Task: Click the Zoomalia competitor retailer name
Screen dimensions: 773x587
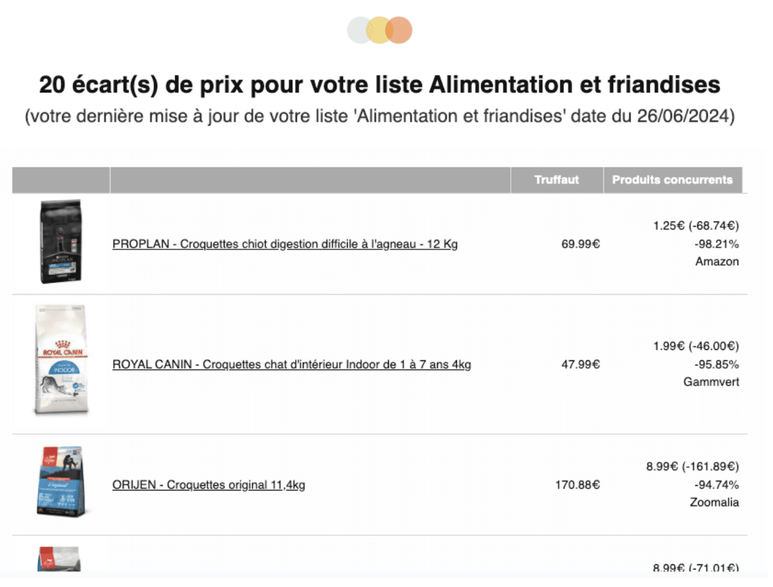Action: pyautogui.click(x=714, y=502)
